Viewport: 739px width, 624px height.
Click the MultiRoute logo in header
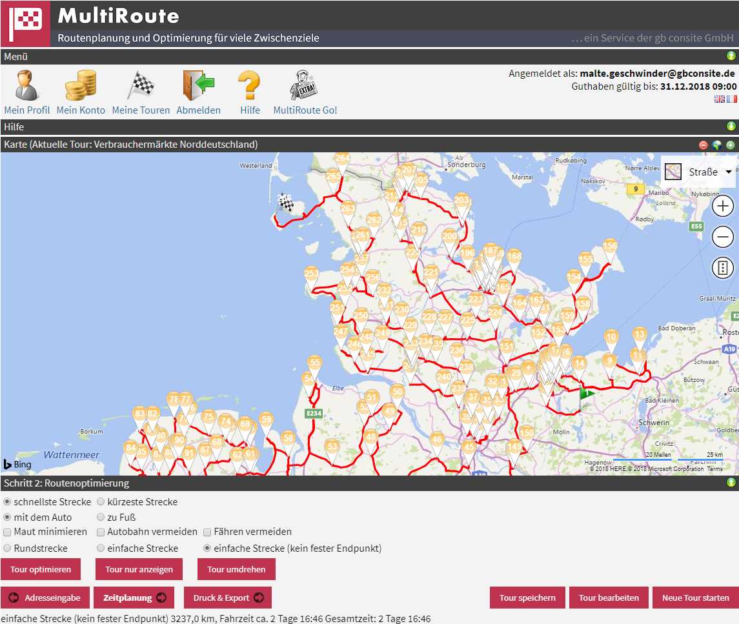[25, 24]
